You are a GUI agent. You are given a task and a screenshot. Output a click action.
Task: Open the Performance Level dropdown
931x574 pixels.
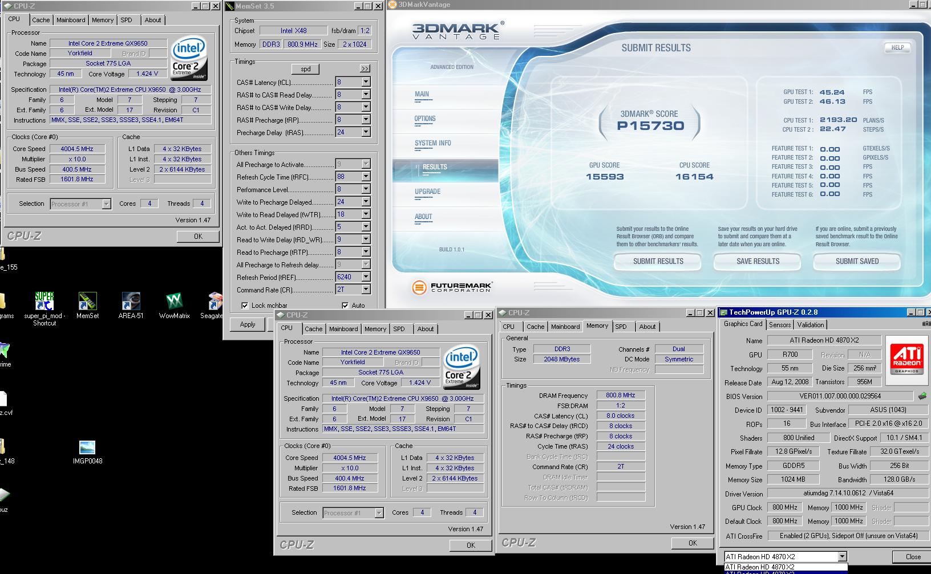click(x=366, y=189)
